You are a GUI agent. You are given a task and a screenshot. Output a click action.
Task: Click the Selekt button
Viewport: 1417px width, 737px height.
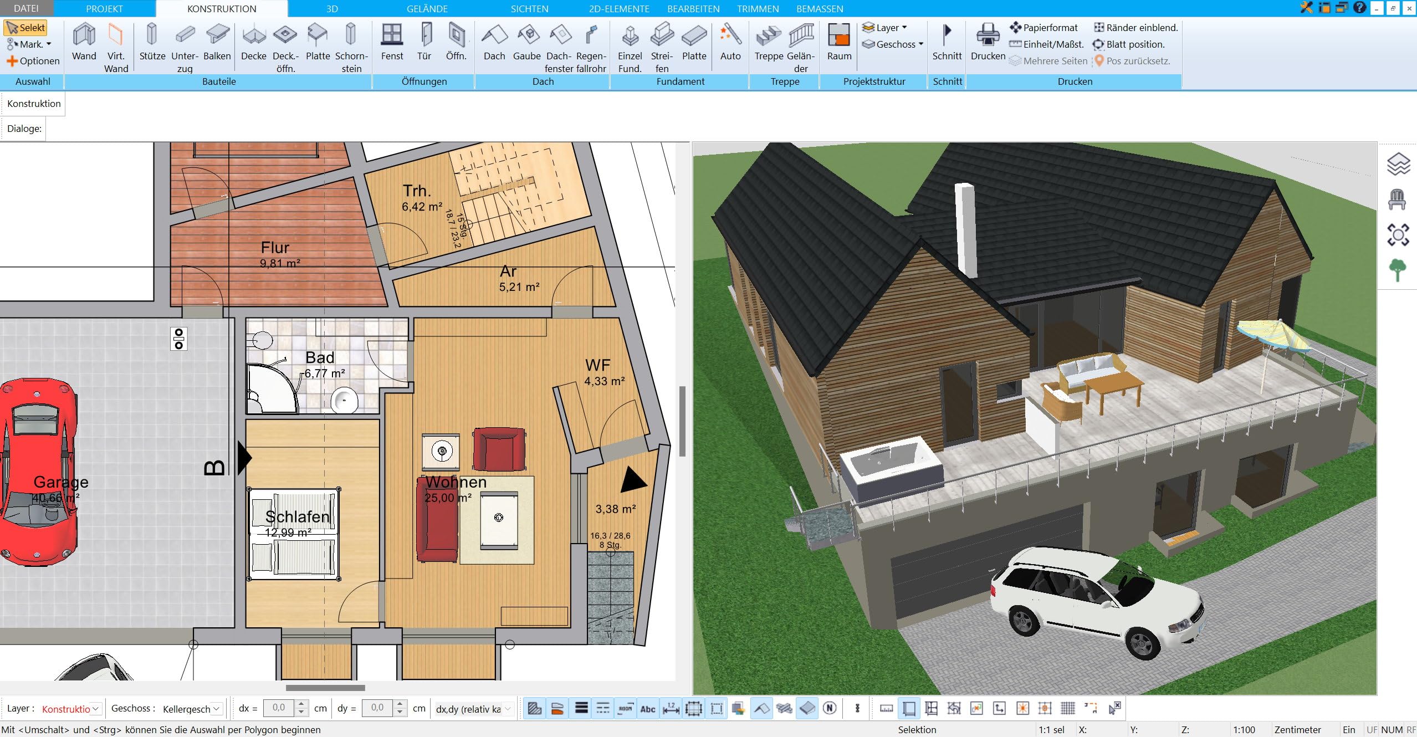pyautogui.click(x=25, y=28)
